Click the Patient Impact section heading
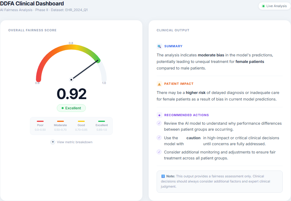Image resolution: width=291 pixels, height=201 pixels. (179, 84)
